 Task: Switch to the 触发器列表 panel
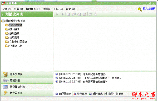click(27, 93)
